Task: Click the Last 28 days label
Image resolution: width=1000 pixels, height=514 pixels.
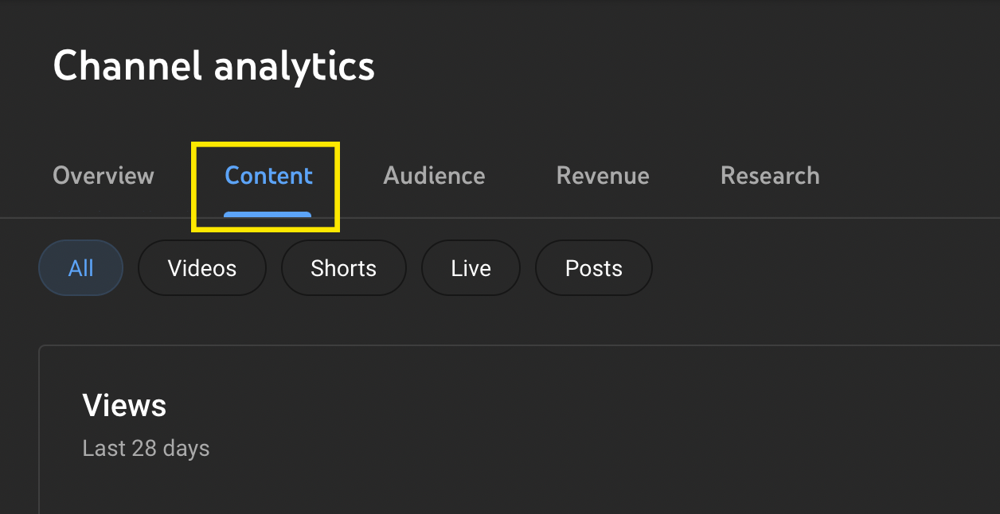Action: coord(146,449)
